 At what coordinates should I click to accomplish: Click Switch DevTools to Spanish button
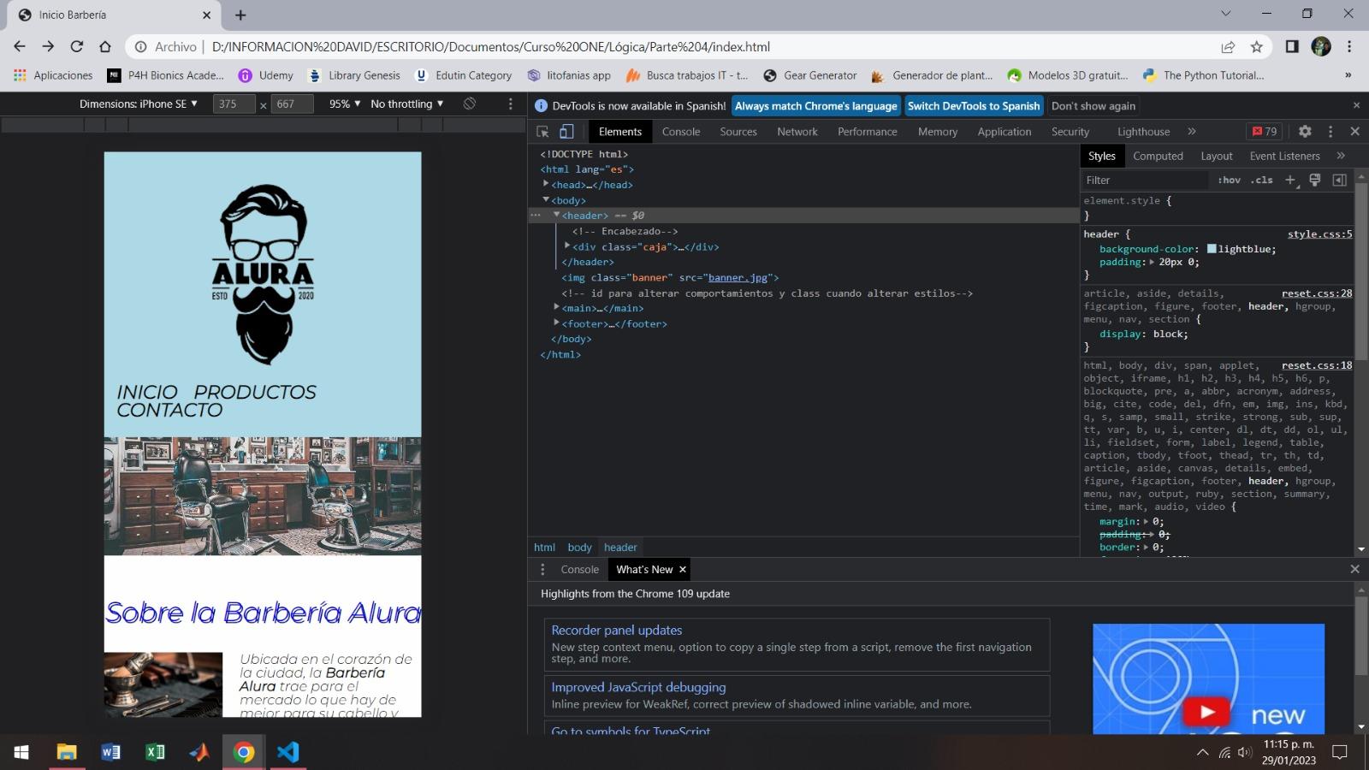tap(974, 106)
